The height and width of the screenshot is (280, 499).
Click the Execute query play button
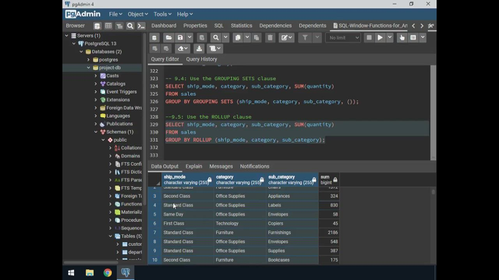(x=380, y=38)
